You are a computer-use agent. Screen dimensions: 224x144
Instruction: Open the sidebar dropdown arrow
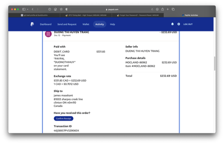[x=28, y=9]
